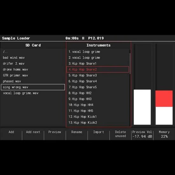Image resolution: width=175 pixels, height=175 pixels.
Task: Click the SD Card column header
Action: 33,45
